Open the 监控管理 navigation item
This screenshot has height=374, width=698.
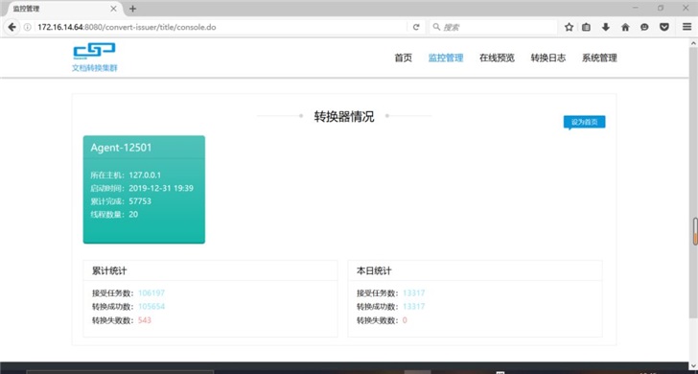click(x=446, y=58)
